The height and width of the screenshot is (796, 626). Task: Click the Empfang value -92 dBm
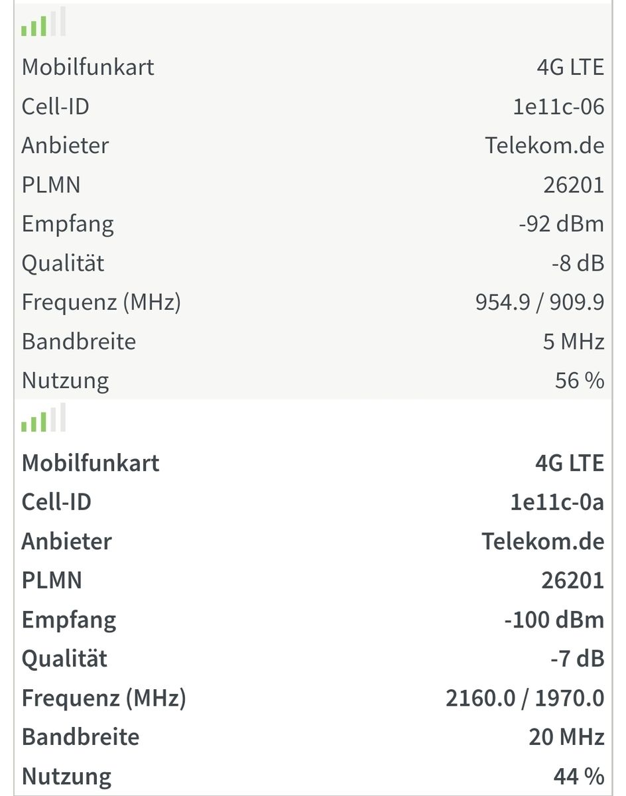(x=561, y=224)
